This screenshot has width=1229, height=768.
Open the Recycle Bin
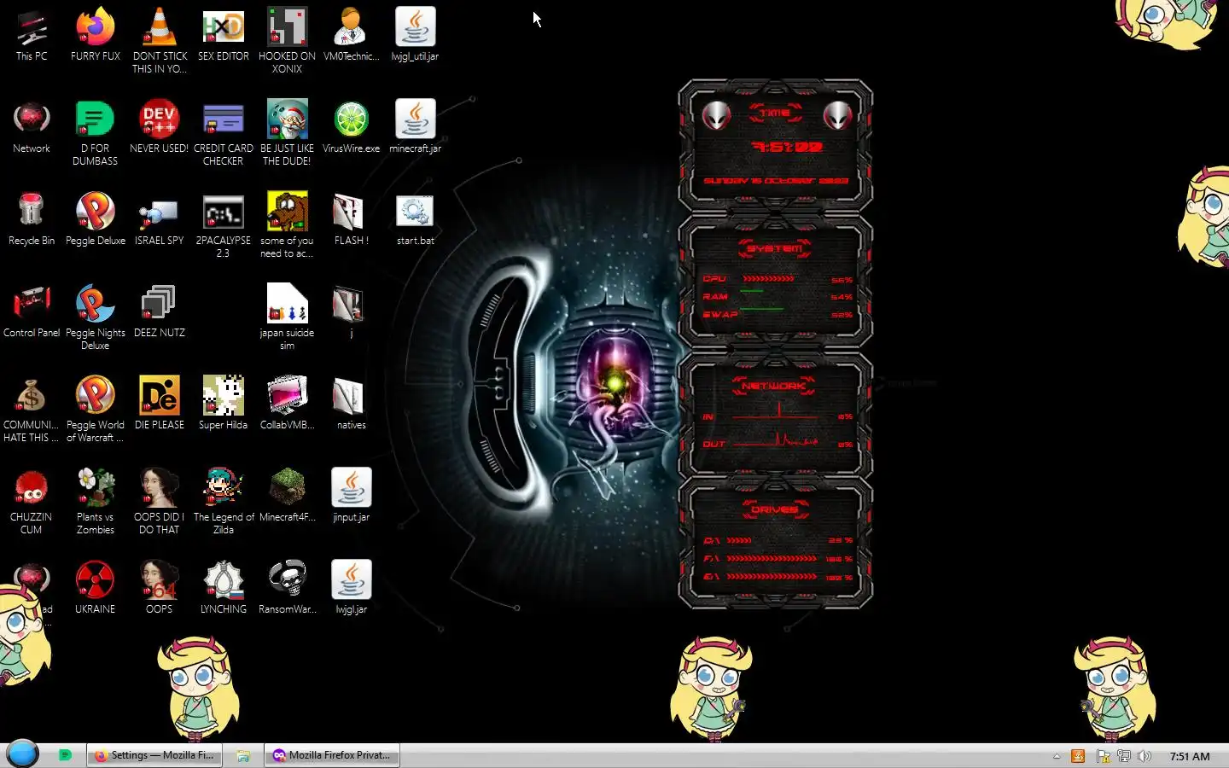tap(32, 218)
